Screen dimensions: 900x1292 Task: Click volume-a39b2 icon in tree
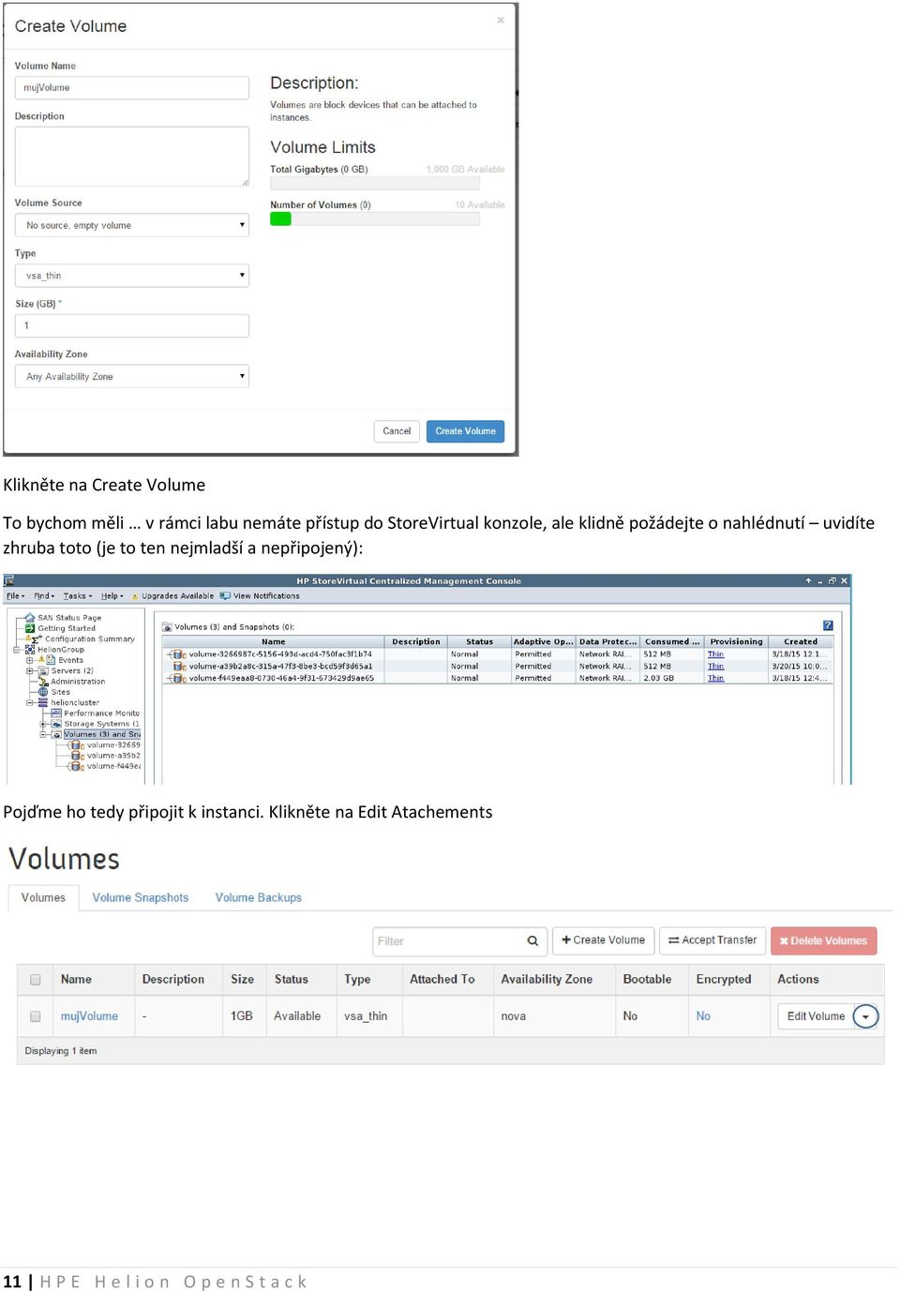pos(77,756)
